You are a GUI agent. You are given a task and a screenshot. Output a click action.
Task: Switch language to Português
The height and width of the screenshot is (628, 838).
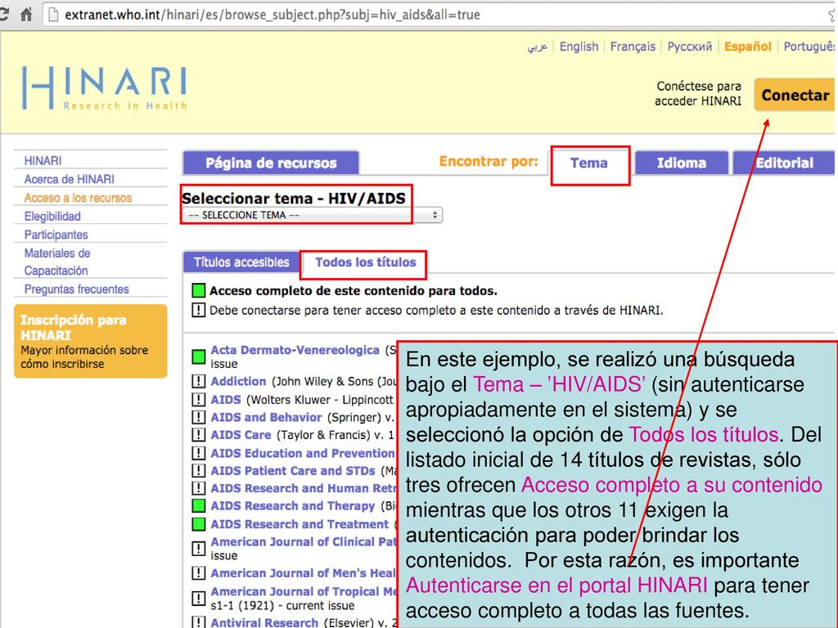click(810, 47)
